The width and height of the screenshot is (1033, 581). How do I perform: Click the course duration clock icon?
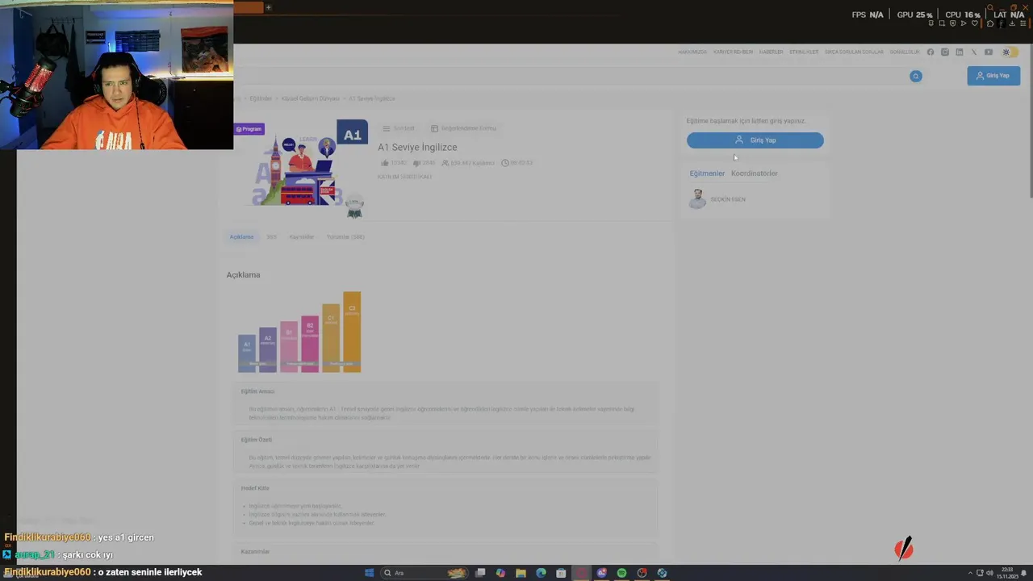pyautogui.click(x=505, y=163)
